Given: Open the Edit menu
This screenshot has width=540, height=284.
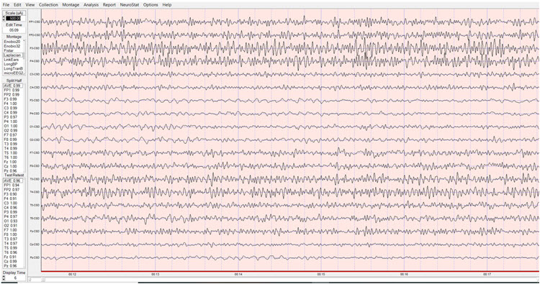Looking at the screenshot, I should click(x=17, y=5).
